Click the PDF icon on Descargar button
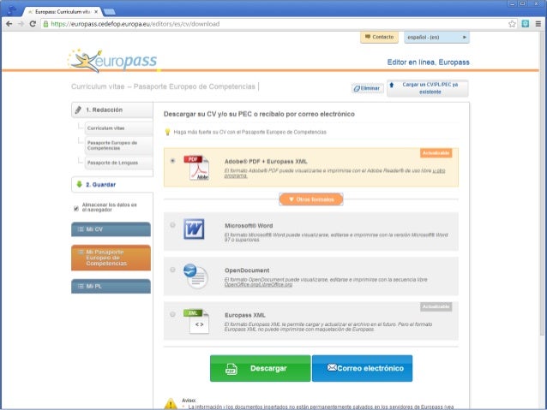The width and height of the screenshot is (547, 410). pyautogui.click(x=231, y=369)
